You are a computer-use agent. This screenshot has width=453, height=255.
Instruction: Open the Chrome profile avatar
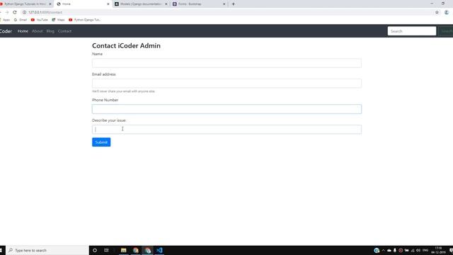point(447,13)
